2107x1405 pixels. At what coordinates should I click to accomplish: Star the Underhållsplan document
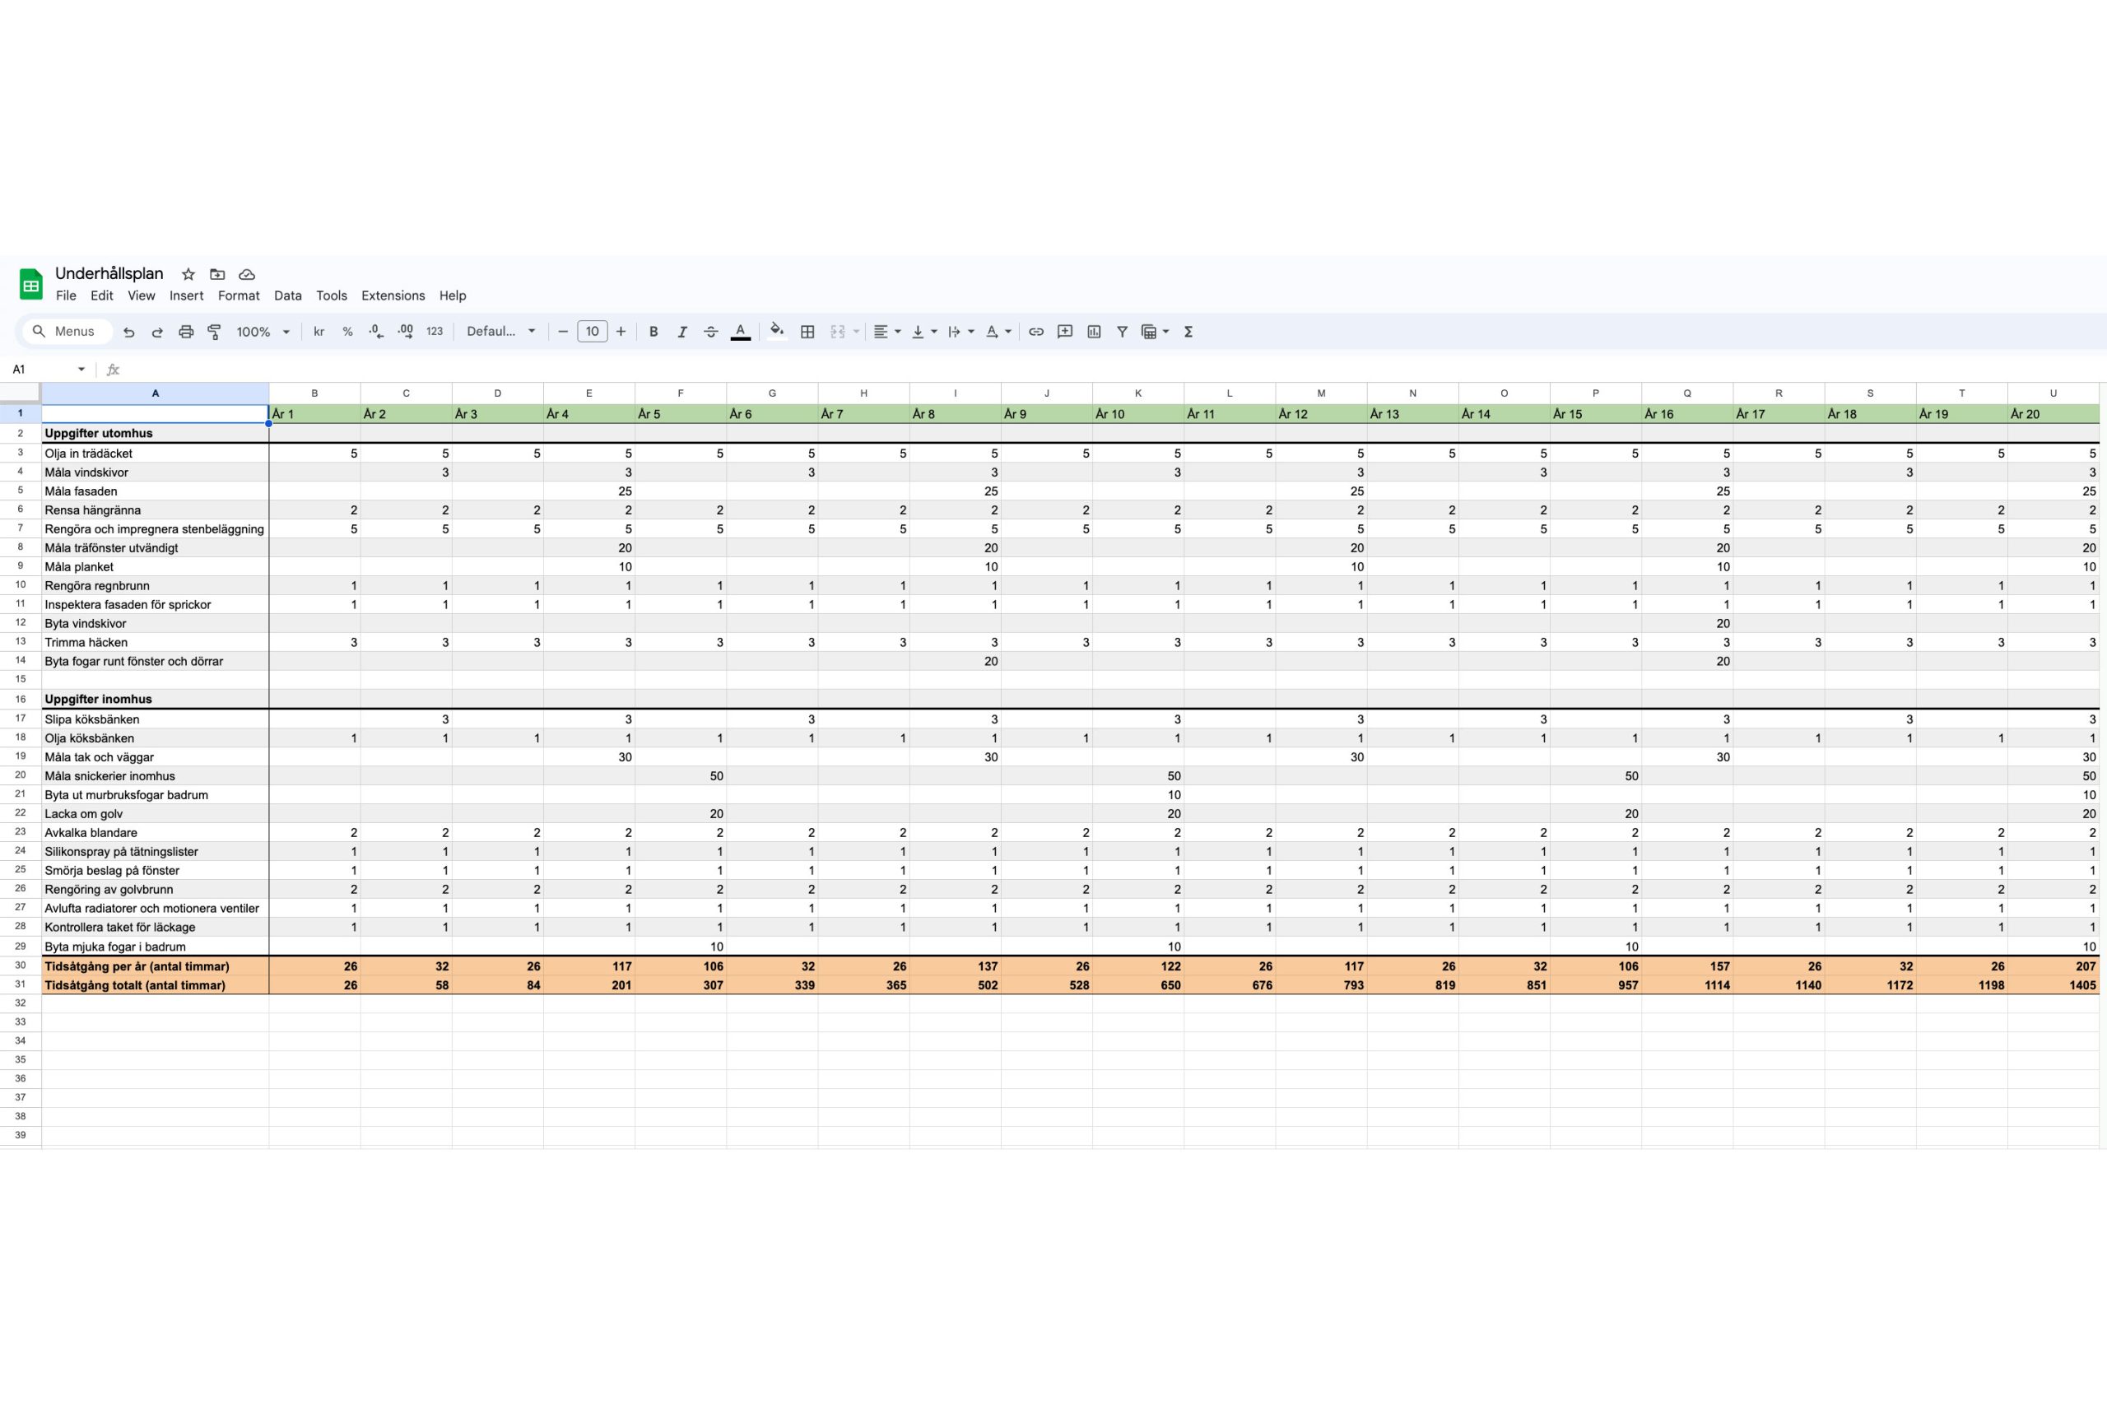(x=188, y=274)
